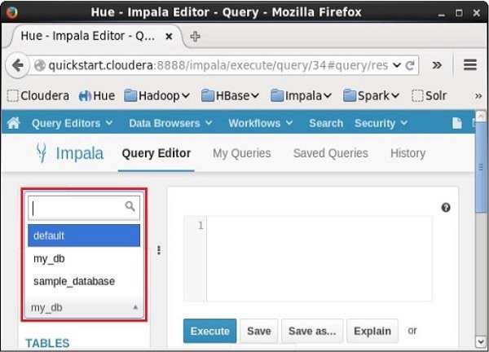Click the Save as... button

312,331
